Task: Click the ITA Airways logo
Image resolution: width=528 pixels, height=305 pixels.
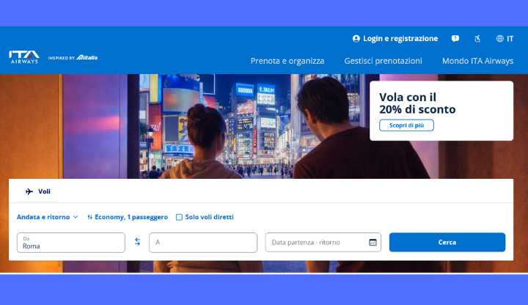Action: tap(24, 57)
